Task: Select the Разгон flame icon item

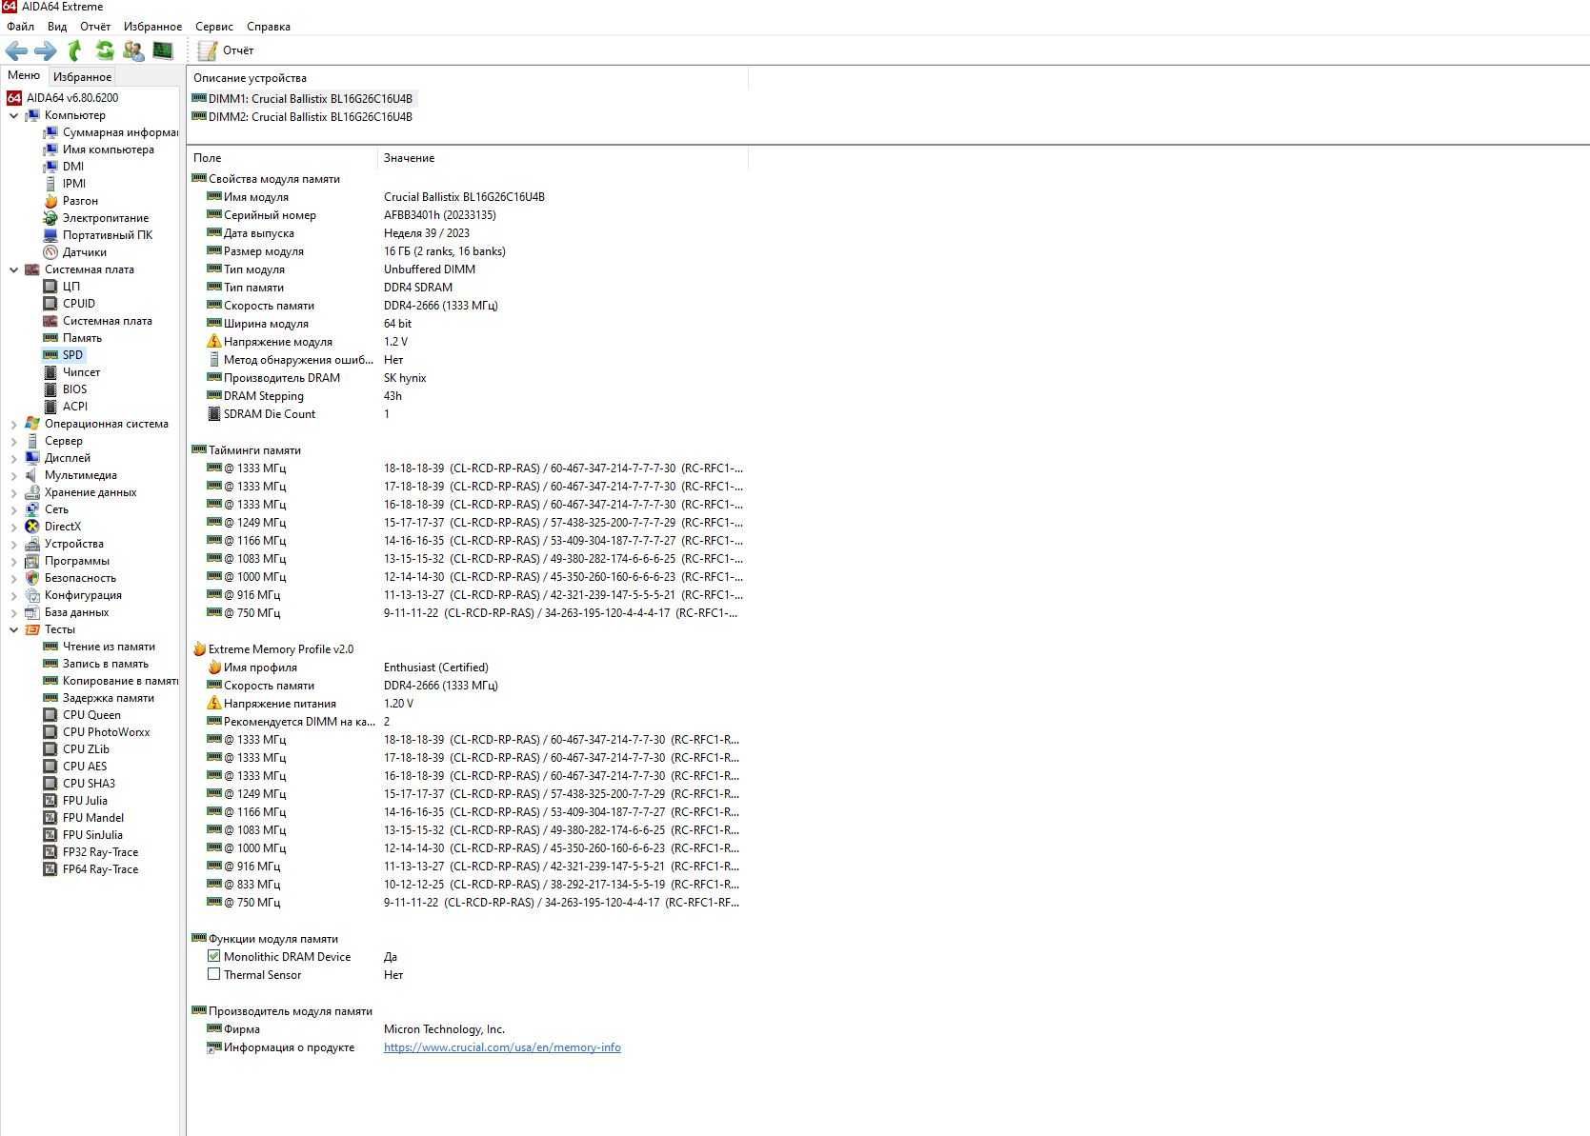Action: click(x=50, y=201)
